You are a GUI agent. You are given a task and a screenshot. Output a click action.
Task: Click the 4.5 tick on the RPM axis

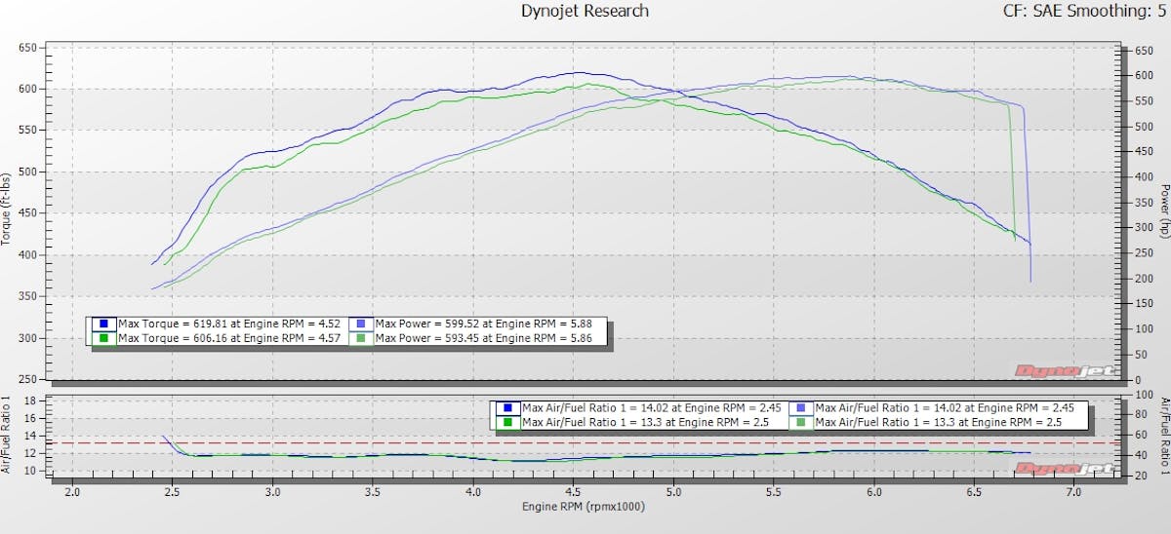click(x=573, y=492)
